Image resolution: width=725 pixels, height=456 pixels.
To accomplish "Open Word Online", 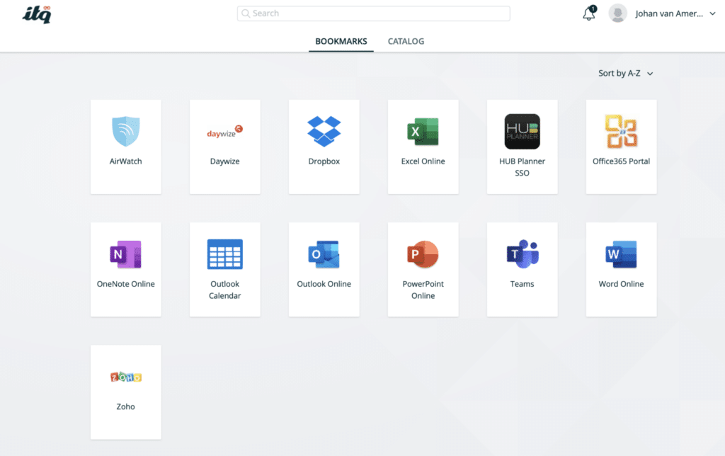I will (621, 255).
